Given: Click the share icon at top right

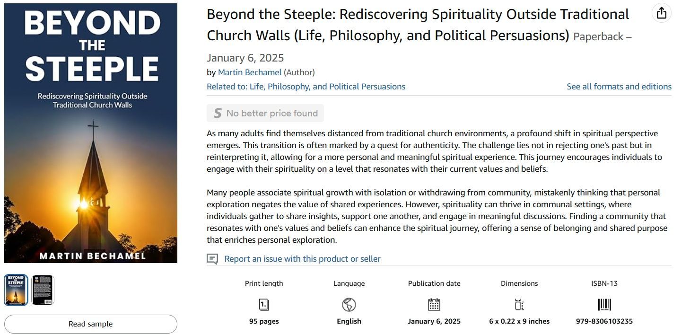Looking at the screenshot, I should pyautogui.click(x=662, y=13).
